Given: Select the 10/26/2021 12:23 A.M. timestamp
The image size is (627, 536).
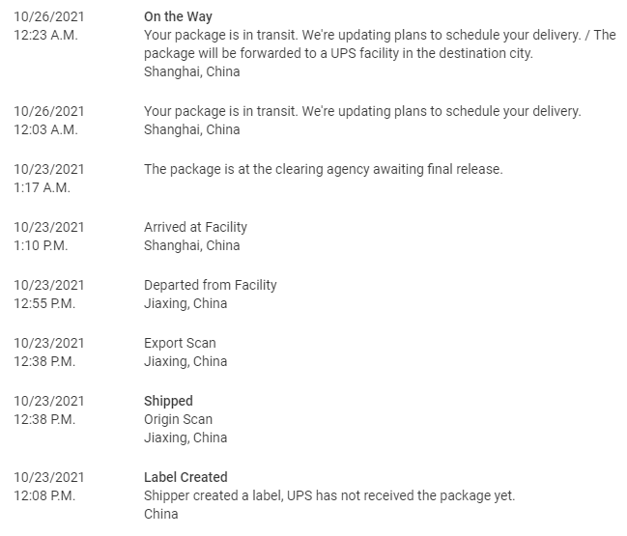Looking at the screenshot, I should click(48, 26).
